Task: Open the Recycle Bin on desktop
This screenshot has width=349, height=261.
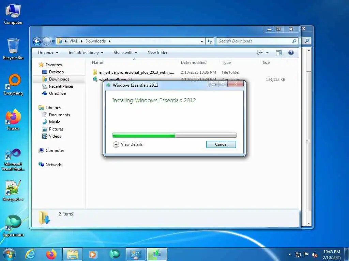Action: click(x=13, y=49)
